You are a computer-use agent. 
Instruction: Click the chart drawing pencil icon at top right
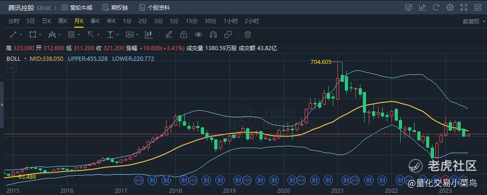pos(422,7)
